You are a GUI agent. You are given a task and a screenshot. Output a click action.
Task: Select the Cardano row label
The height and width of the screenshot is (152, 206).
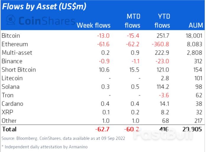12,104
